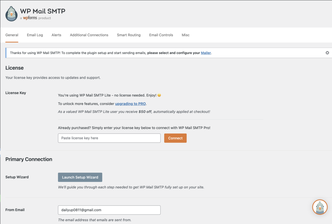332x224 pixels.
Task: Click the From Email label
Action: (x=15, y=210)
